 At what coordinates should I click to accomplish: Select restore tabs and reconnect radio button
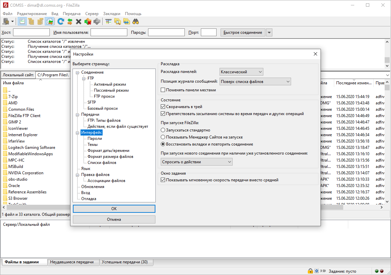point(163,144)
